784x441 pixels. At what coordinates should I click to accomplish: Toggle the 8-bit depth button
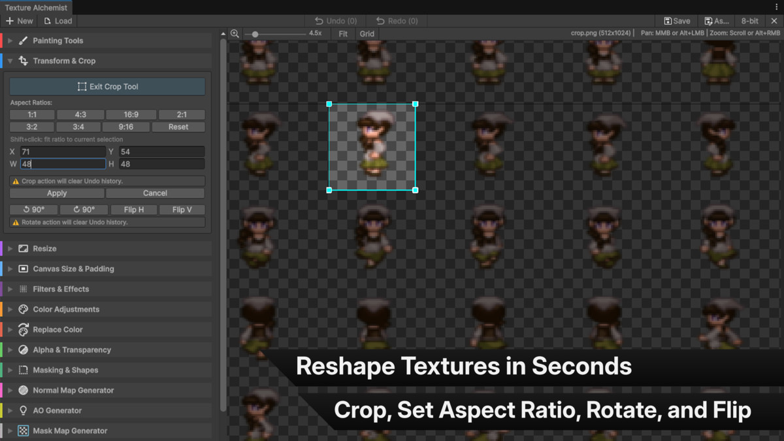tap(749, 21)
